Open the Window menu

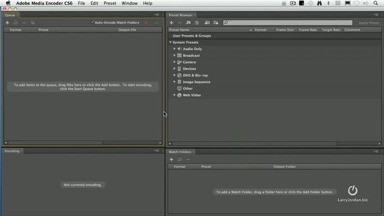(130, 3)
